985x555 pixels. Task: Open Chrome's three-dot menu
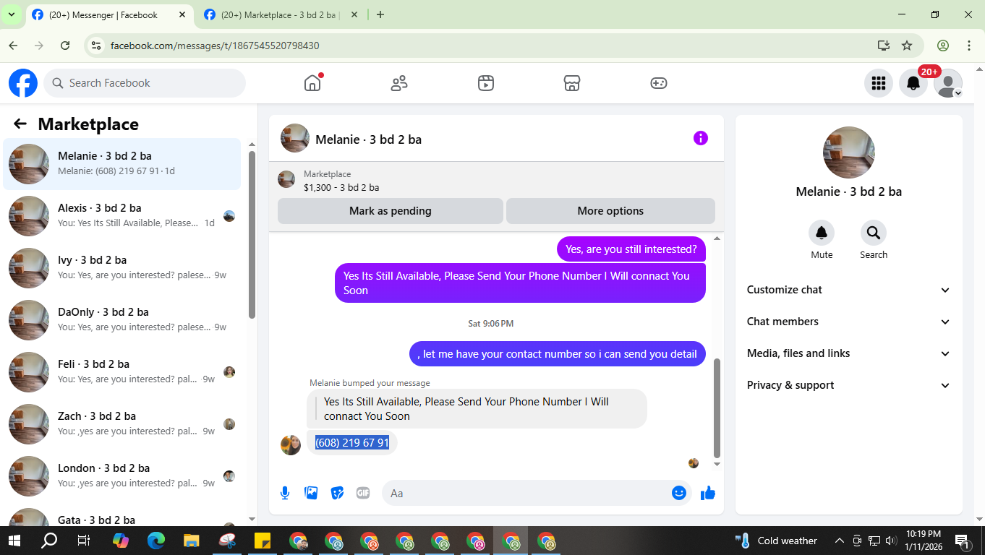coord(969,46)
